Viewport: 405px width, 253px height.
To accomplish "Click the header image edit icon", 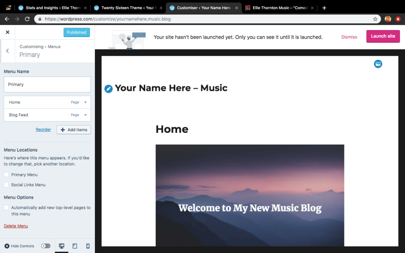I will [x=378, y=64].
